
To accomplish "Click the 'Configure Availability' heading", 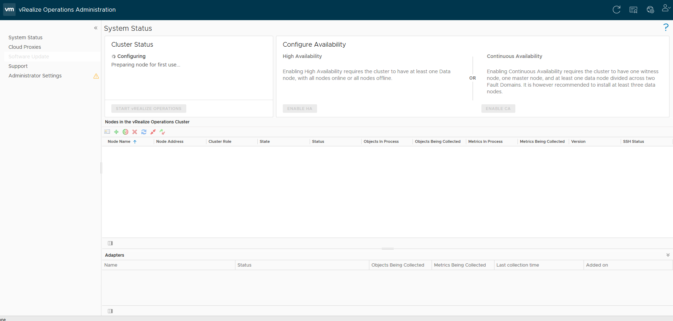I will (314, 45).
